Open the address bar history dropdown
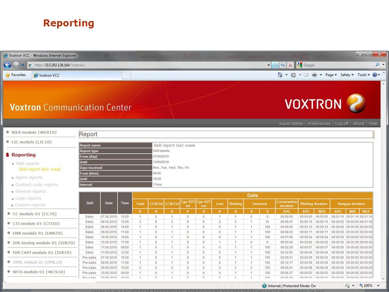 click(x=269, y=65)
